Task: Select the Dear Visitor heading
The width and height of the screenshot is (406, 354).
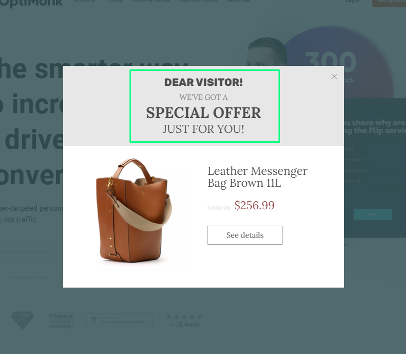Action: tap(203, 82)
